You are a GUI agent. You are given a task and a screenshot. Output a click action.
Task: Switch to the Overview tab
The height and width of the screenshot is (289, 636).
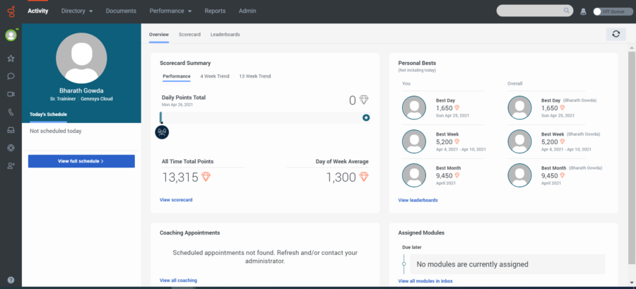click(x=158, y=35)
